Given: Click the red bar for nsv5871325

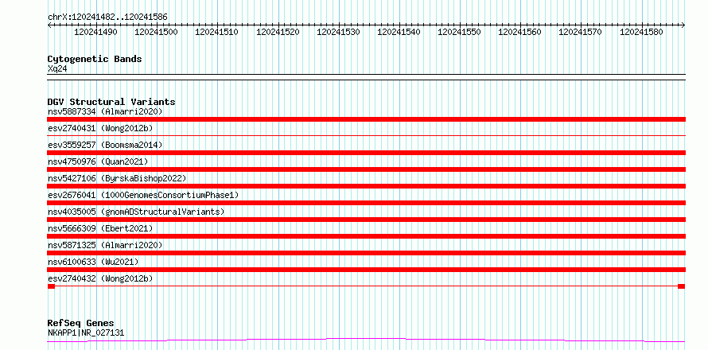Looking at the screenshot, I should click(366, 253).
